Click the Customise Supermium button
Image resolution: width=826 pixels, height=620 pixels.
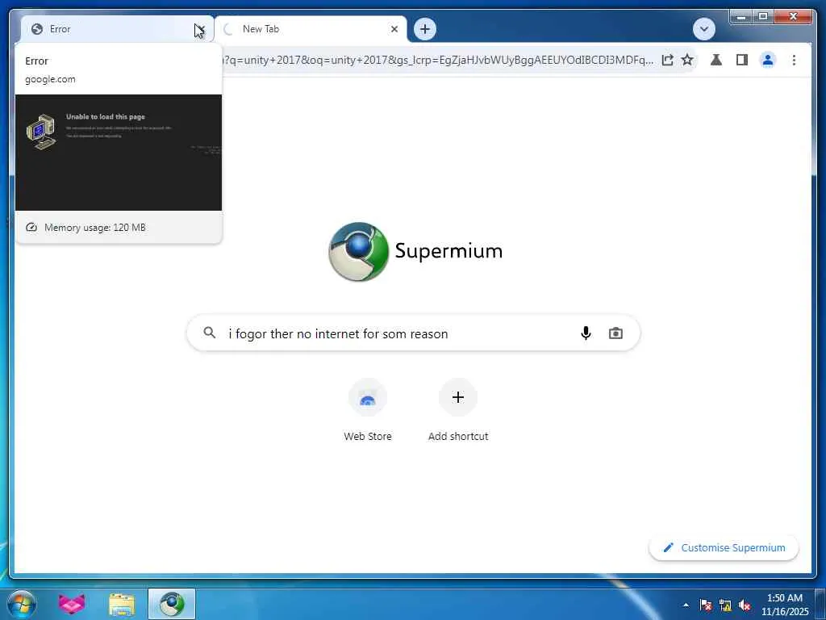(724, 548)
